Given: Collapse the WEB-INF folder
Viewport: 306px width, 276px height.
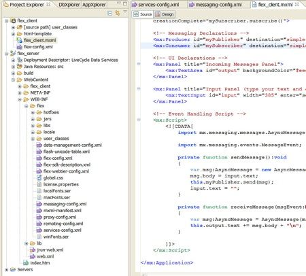Looking at the screenshot, I should pos(20,99).
